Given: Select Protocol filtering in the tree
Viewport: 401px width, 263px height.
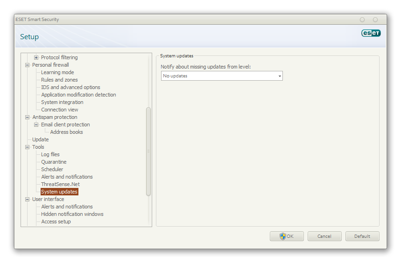Looking at the screenshot, I should coord(59,57).
